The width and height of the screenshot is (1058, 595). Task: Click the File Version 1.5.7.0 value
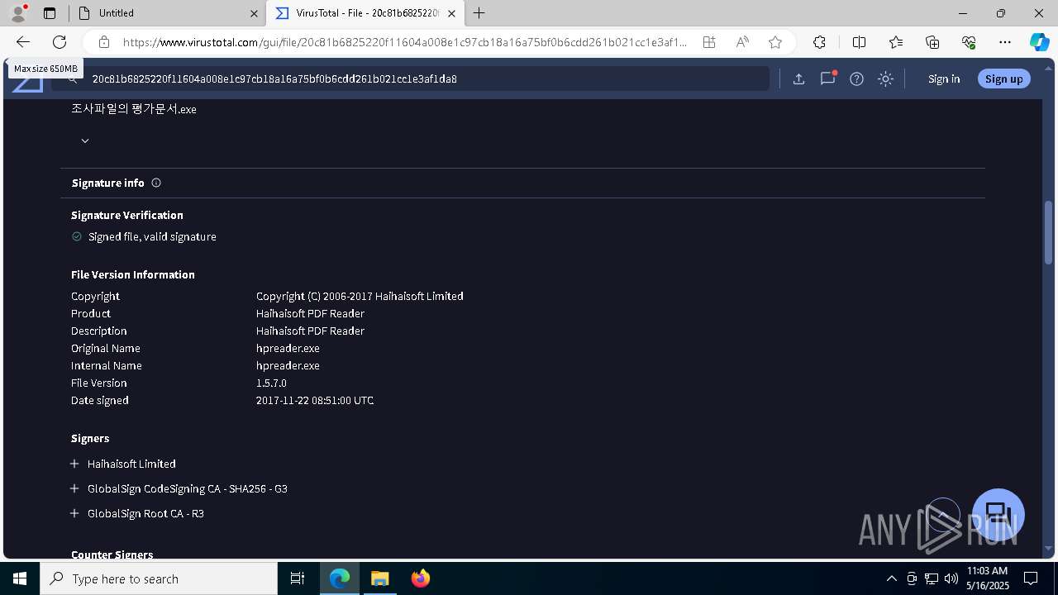click(271, 383)
